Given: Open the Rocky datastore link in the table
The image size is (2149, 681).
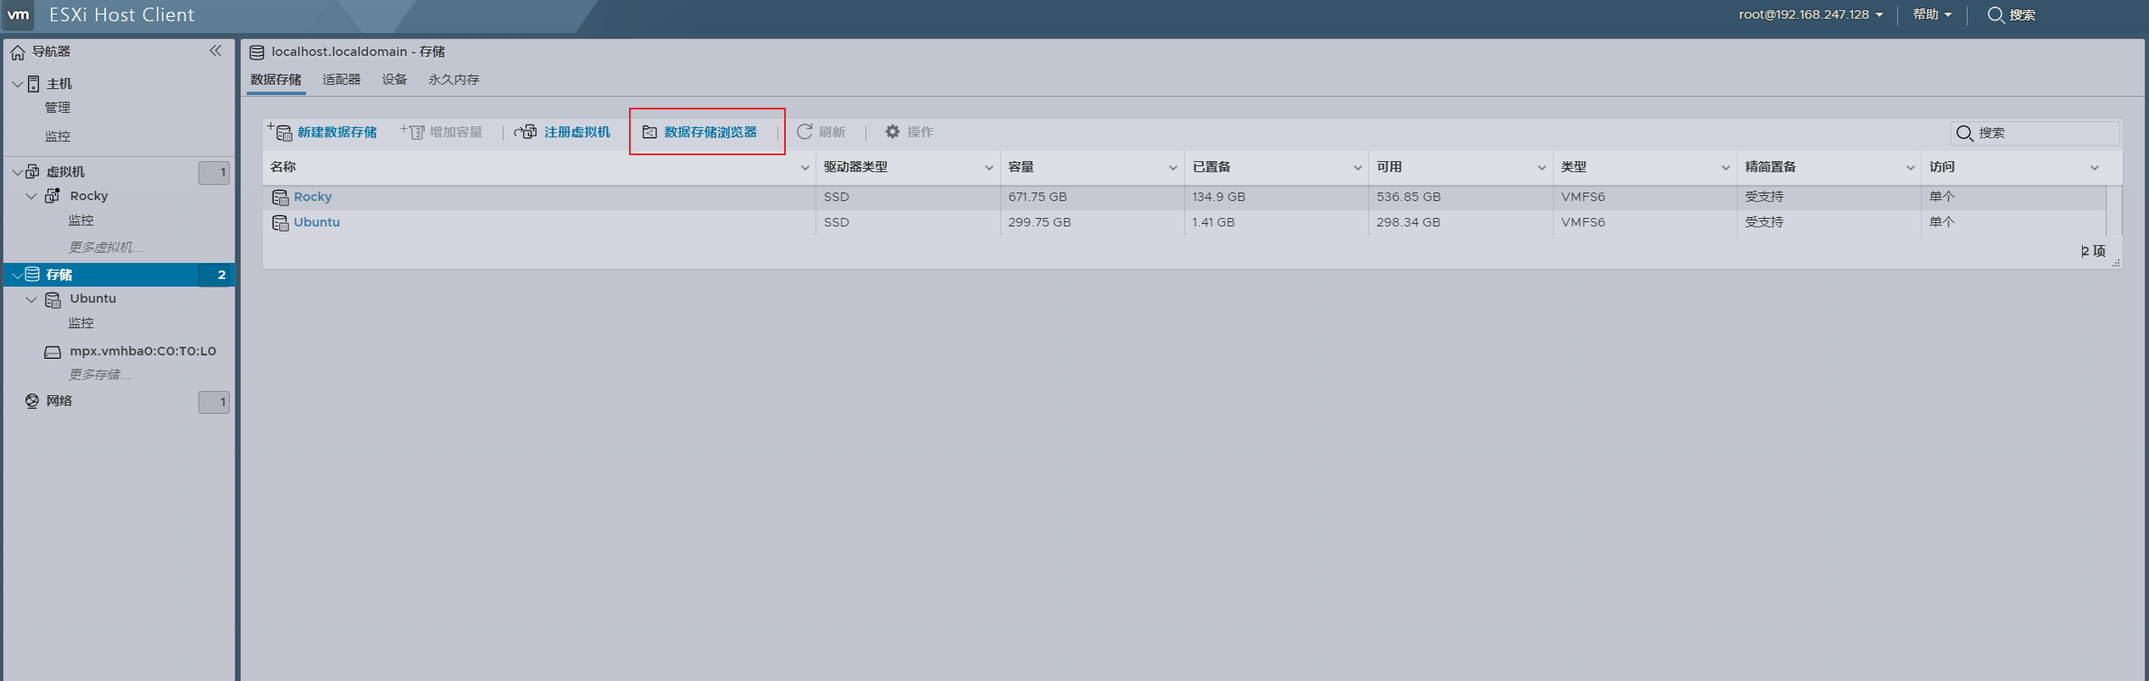Looking at the screenshot, I should point(313,197).
